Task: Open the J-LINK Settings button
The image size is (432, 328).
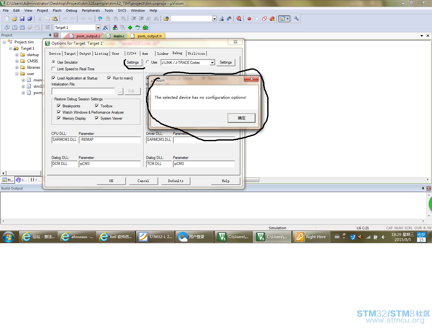Action: pos(226,62)
